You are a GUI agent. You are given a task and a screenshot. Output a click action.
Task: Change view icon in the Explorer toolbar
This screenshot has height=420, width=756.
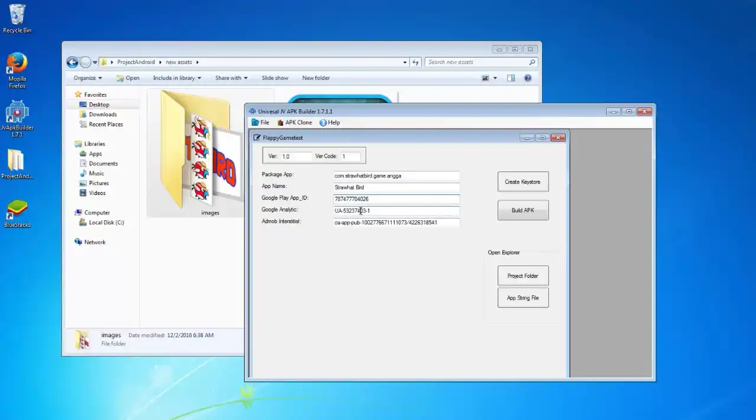tap(486, 78)
